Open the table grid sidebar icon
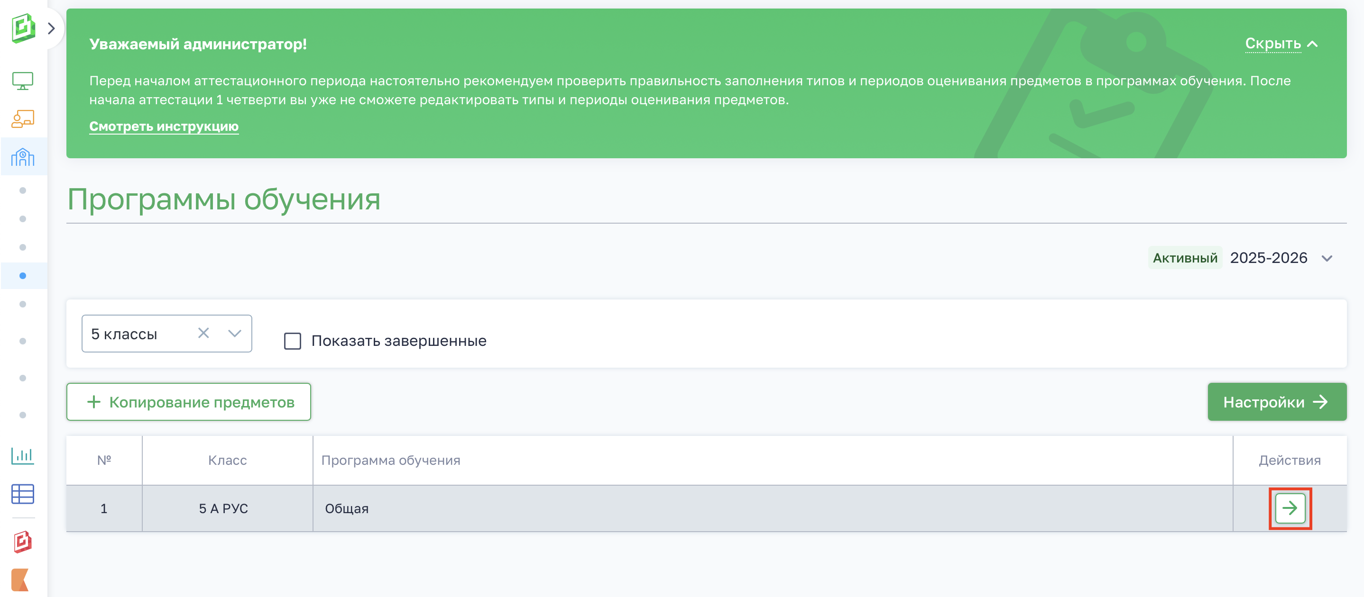The height and width of the screenshot is (597, 1364). tap(23, 494)
